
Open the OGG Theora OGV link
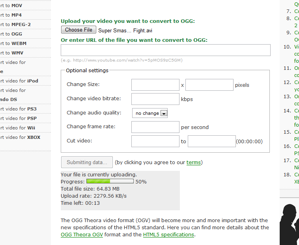coord(82,234)
